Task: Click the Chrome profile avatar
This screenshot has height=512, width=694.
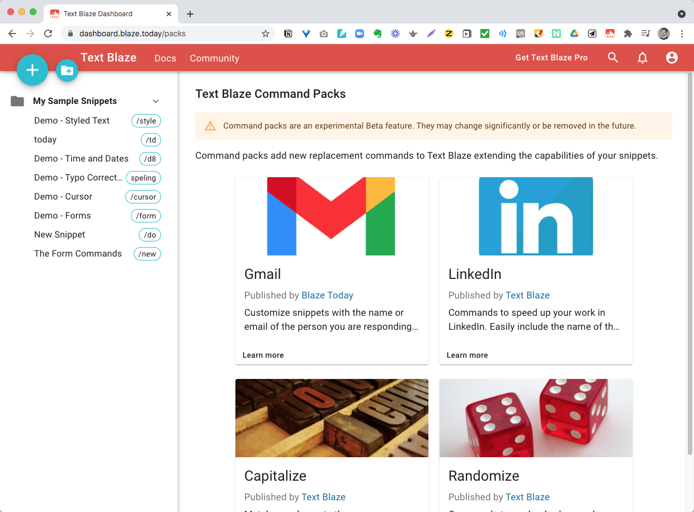Action: [664, 34]
